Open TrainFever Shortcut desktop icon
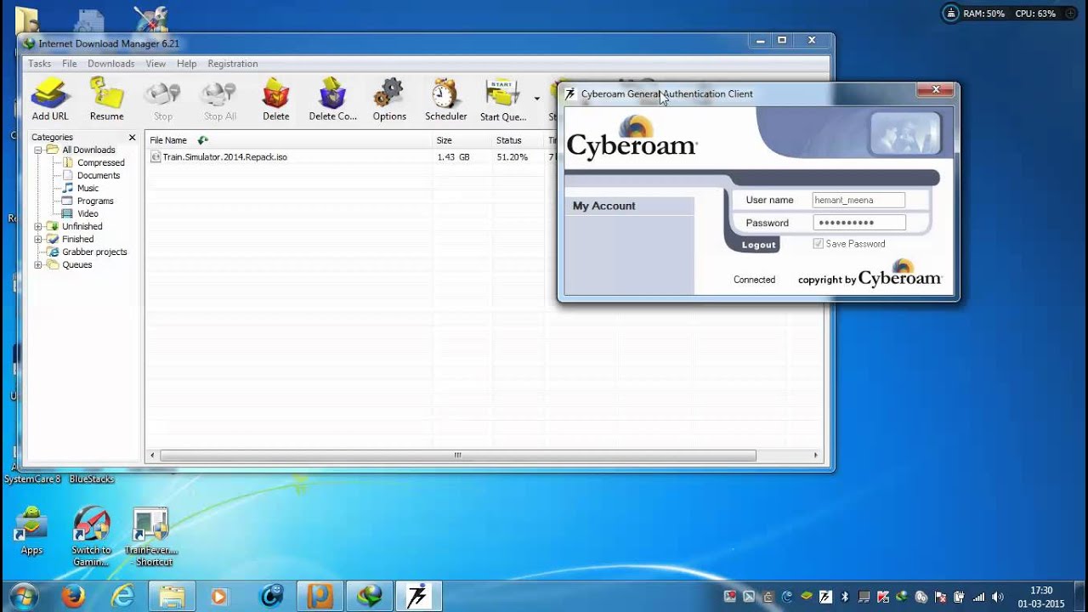This screenshot has width=1088, height=612. pyautogui.click(x=150, y=537)
